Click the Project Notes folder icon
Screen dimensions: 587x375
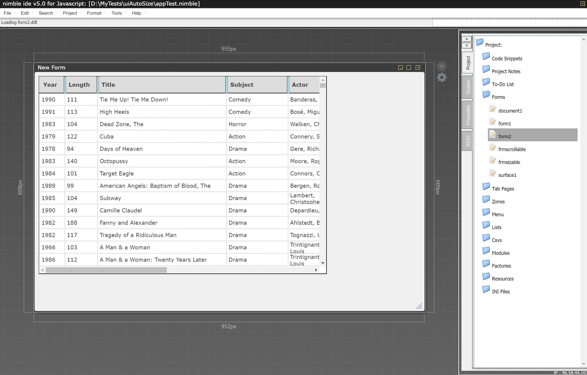pyautogui.click(x=486, y=69)
